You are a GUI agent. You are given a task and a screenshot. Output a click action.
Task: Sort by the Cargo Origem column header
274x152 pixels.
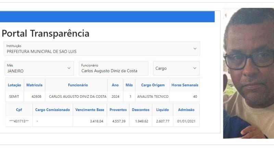click(x=153, y=85)
